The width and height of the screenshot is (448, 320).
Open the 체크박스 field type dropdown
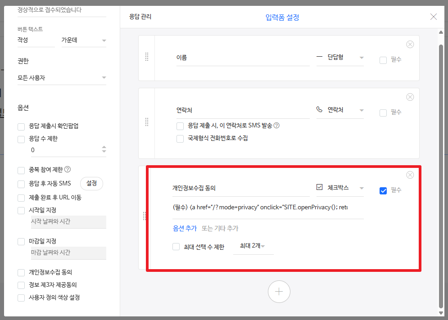pyautogui.click(x=340, y=188)
